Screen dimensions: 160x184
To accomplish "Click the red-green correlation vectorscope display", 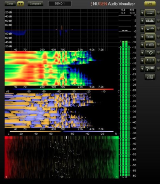I will tap(61, 157).
